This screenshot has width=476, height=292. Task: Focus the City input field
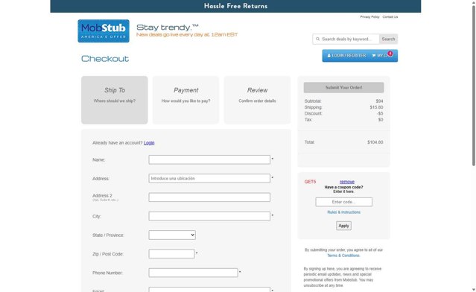pos(209,216)
